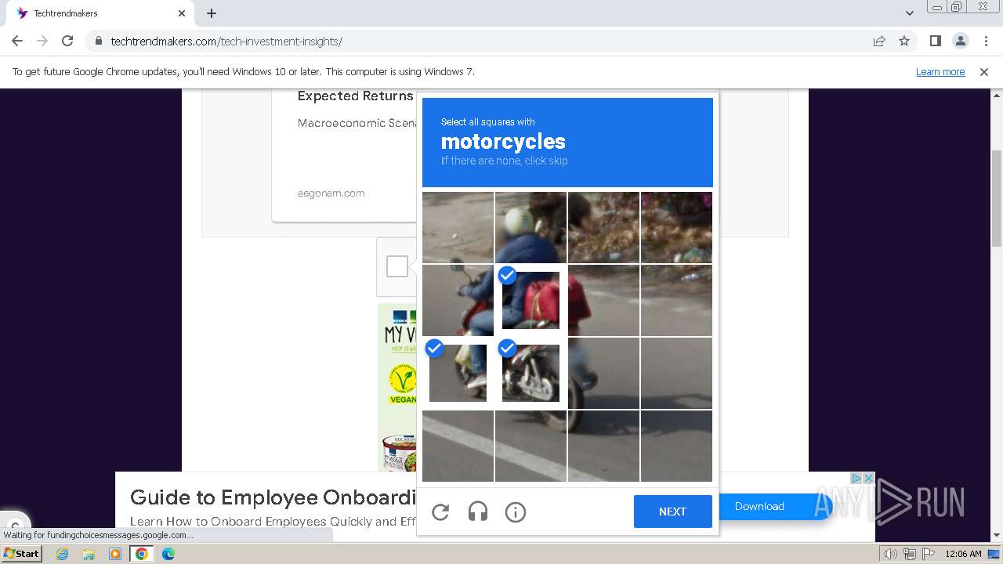
Task: Click the scrollbar down arrow
Action: point(997,536)
